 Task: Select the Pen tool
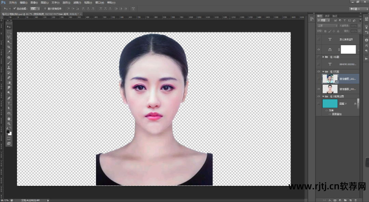point(9,98)
